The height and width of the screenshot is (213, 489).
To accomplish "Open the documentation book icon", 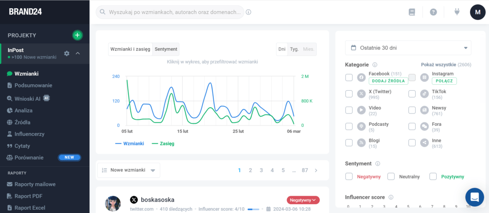I will point(412,12).
